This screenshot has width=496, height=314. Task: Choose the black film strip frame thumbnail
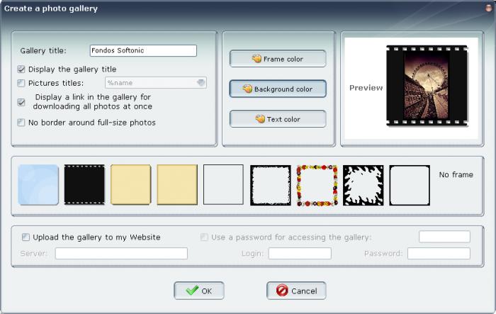tap(84, 185)
